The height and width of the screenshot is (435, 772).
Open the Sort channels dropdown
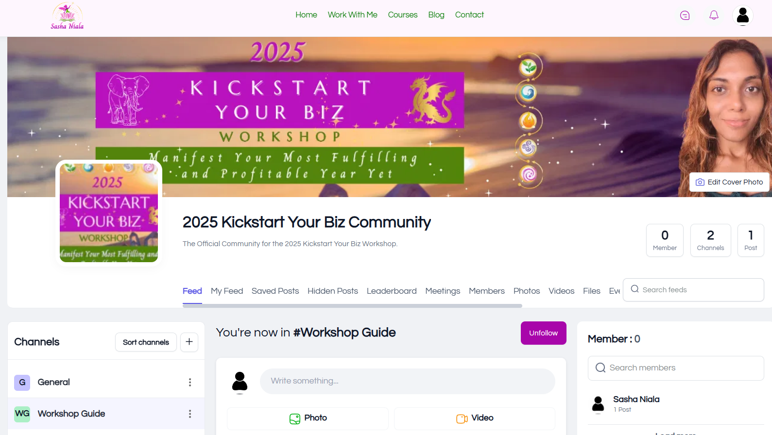click(146, 342)
